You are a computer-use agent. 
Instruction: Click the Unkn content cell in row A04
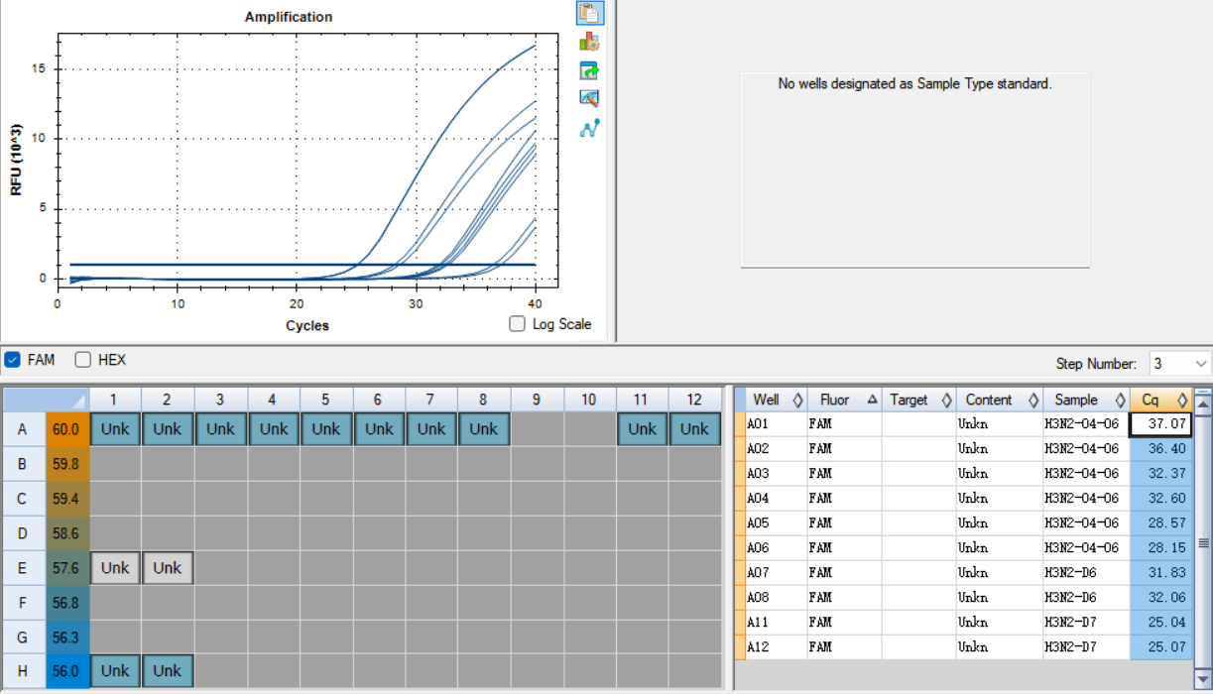coord(999,498)
